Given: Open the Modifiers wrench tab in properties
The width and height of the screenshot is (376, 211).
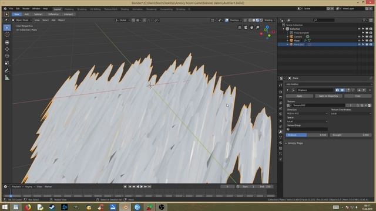Looking at the screenshot, I should click(x=281, y=132).
